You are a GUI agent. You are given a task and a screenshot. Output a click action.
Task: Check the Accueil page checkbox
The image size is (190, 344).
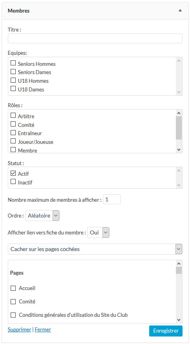point(13,288)
